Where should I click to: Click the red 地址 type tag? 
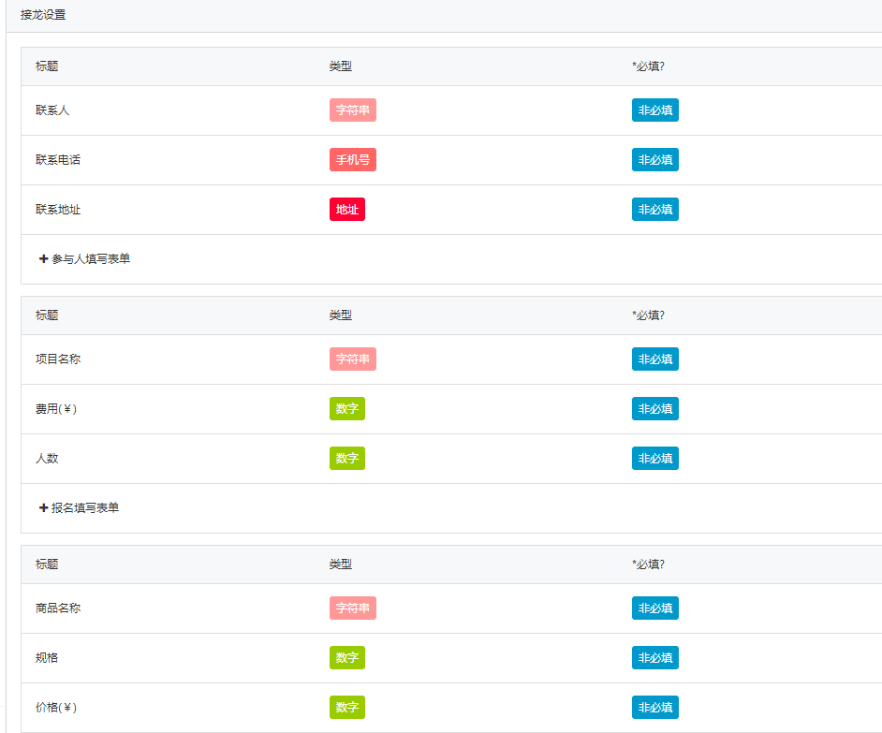346,210
